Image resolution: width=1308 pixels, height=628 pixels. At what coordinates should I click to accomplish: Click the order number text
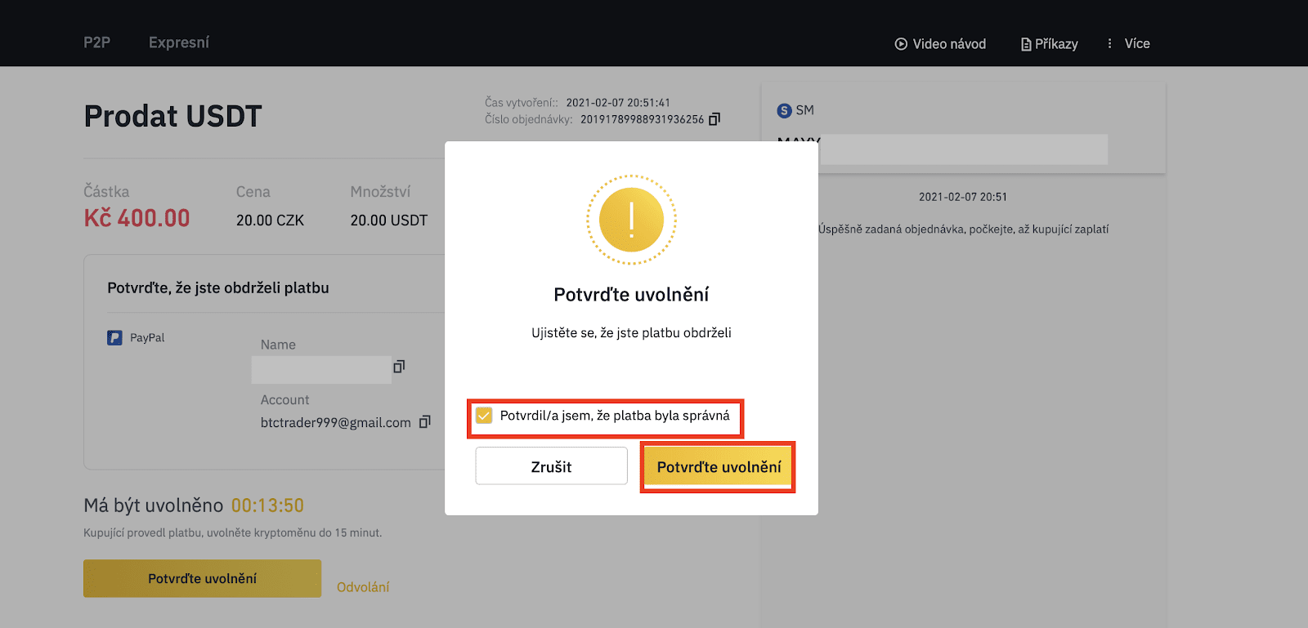[x=642, y=119]
